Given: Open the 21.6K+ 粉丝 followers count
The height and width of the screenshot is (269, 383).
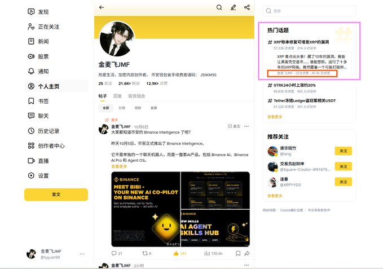Looking at the screenshot, I should pyautogui.click(x=129, y=83).
